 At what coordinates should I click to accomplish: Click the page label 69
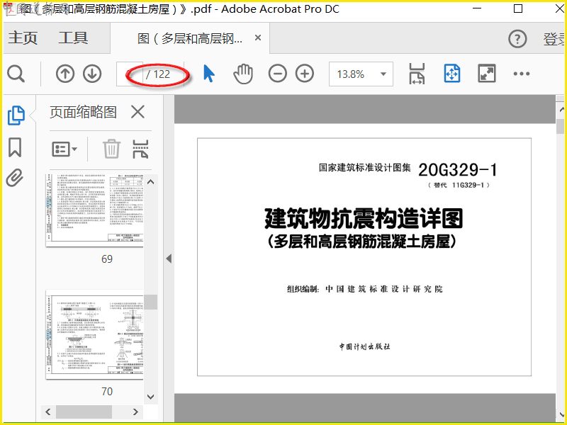(107, 259)
